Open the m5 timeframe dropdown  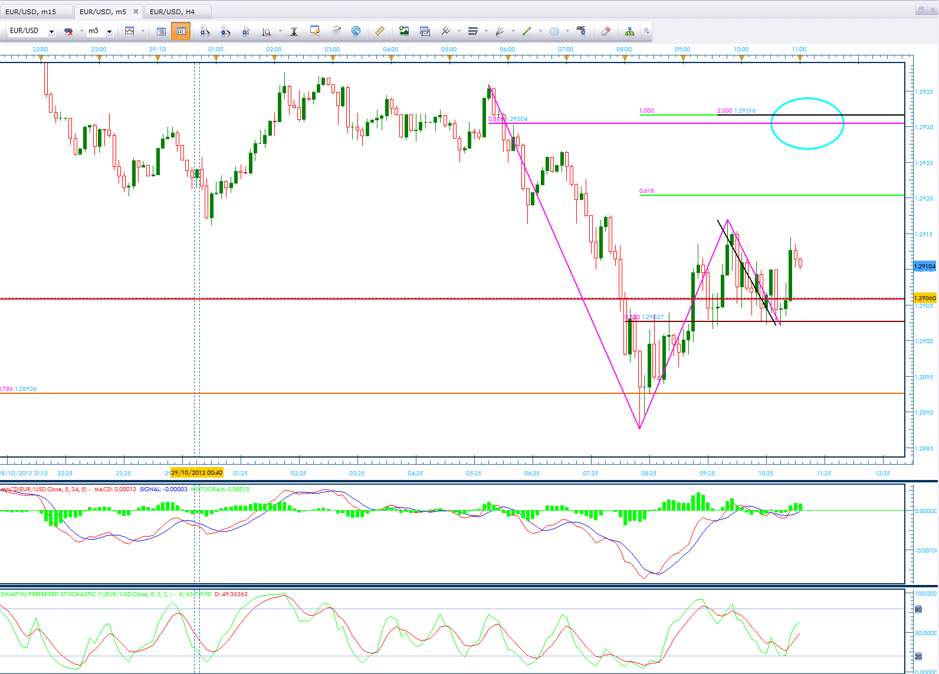[x=109, y=31]
